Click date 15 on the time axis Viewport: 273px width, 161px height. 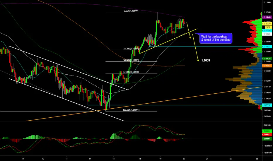coord(114,159)
